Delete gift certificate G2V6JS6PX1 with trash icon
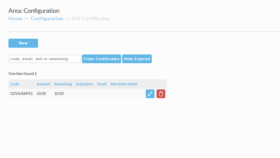The width and height of the screenshot is (280, 158). click(161, 94)
